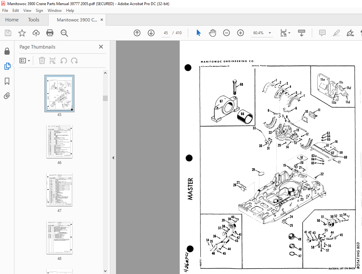This screenshot has width=362, height=274.
Task: Switch to the Home tab
Action: (x=12, y=20)
